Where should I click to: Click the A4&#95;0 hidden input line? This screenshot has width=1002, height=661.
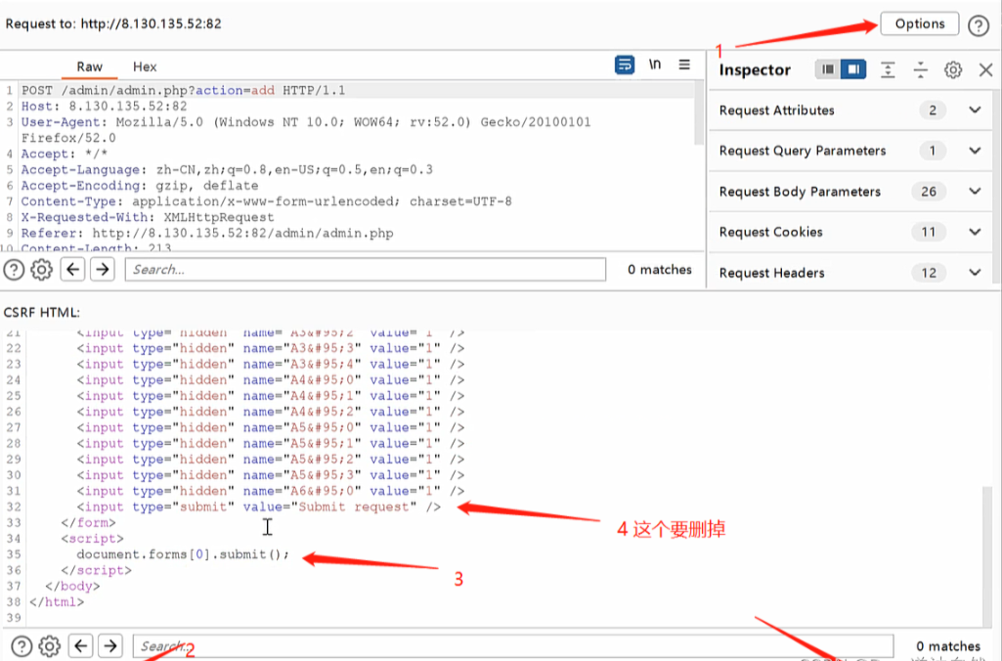pos(271,380)
